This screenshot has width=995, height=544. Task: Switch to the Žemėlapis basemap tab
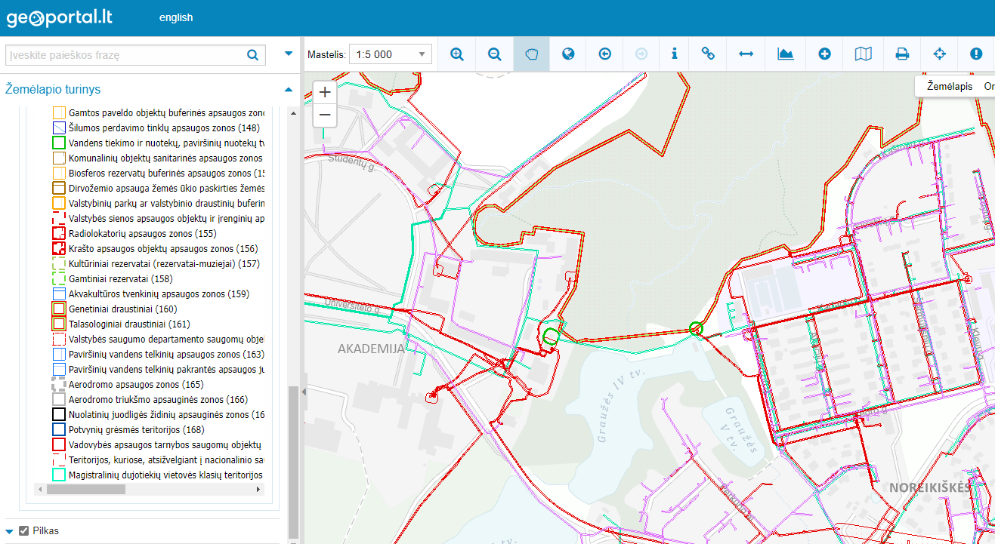tap(949, 86)
